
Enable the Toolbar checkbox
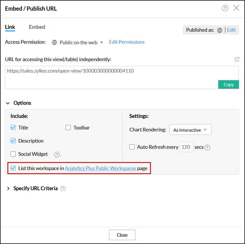(68, 128)
